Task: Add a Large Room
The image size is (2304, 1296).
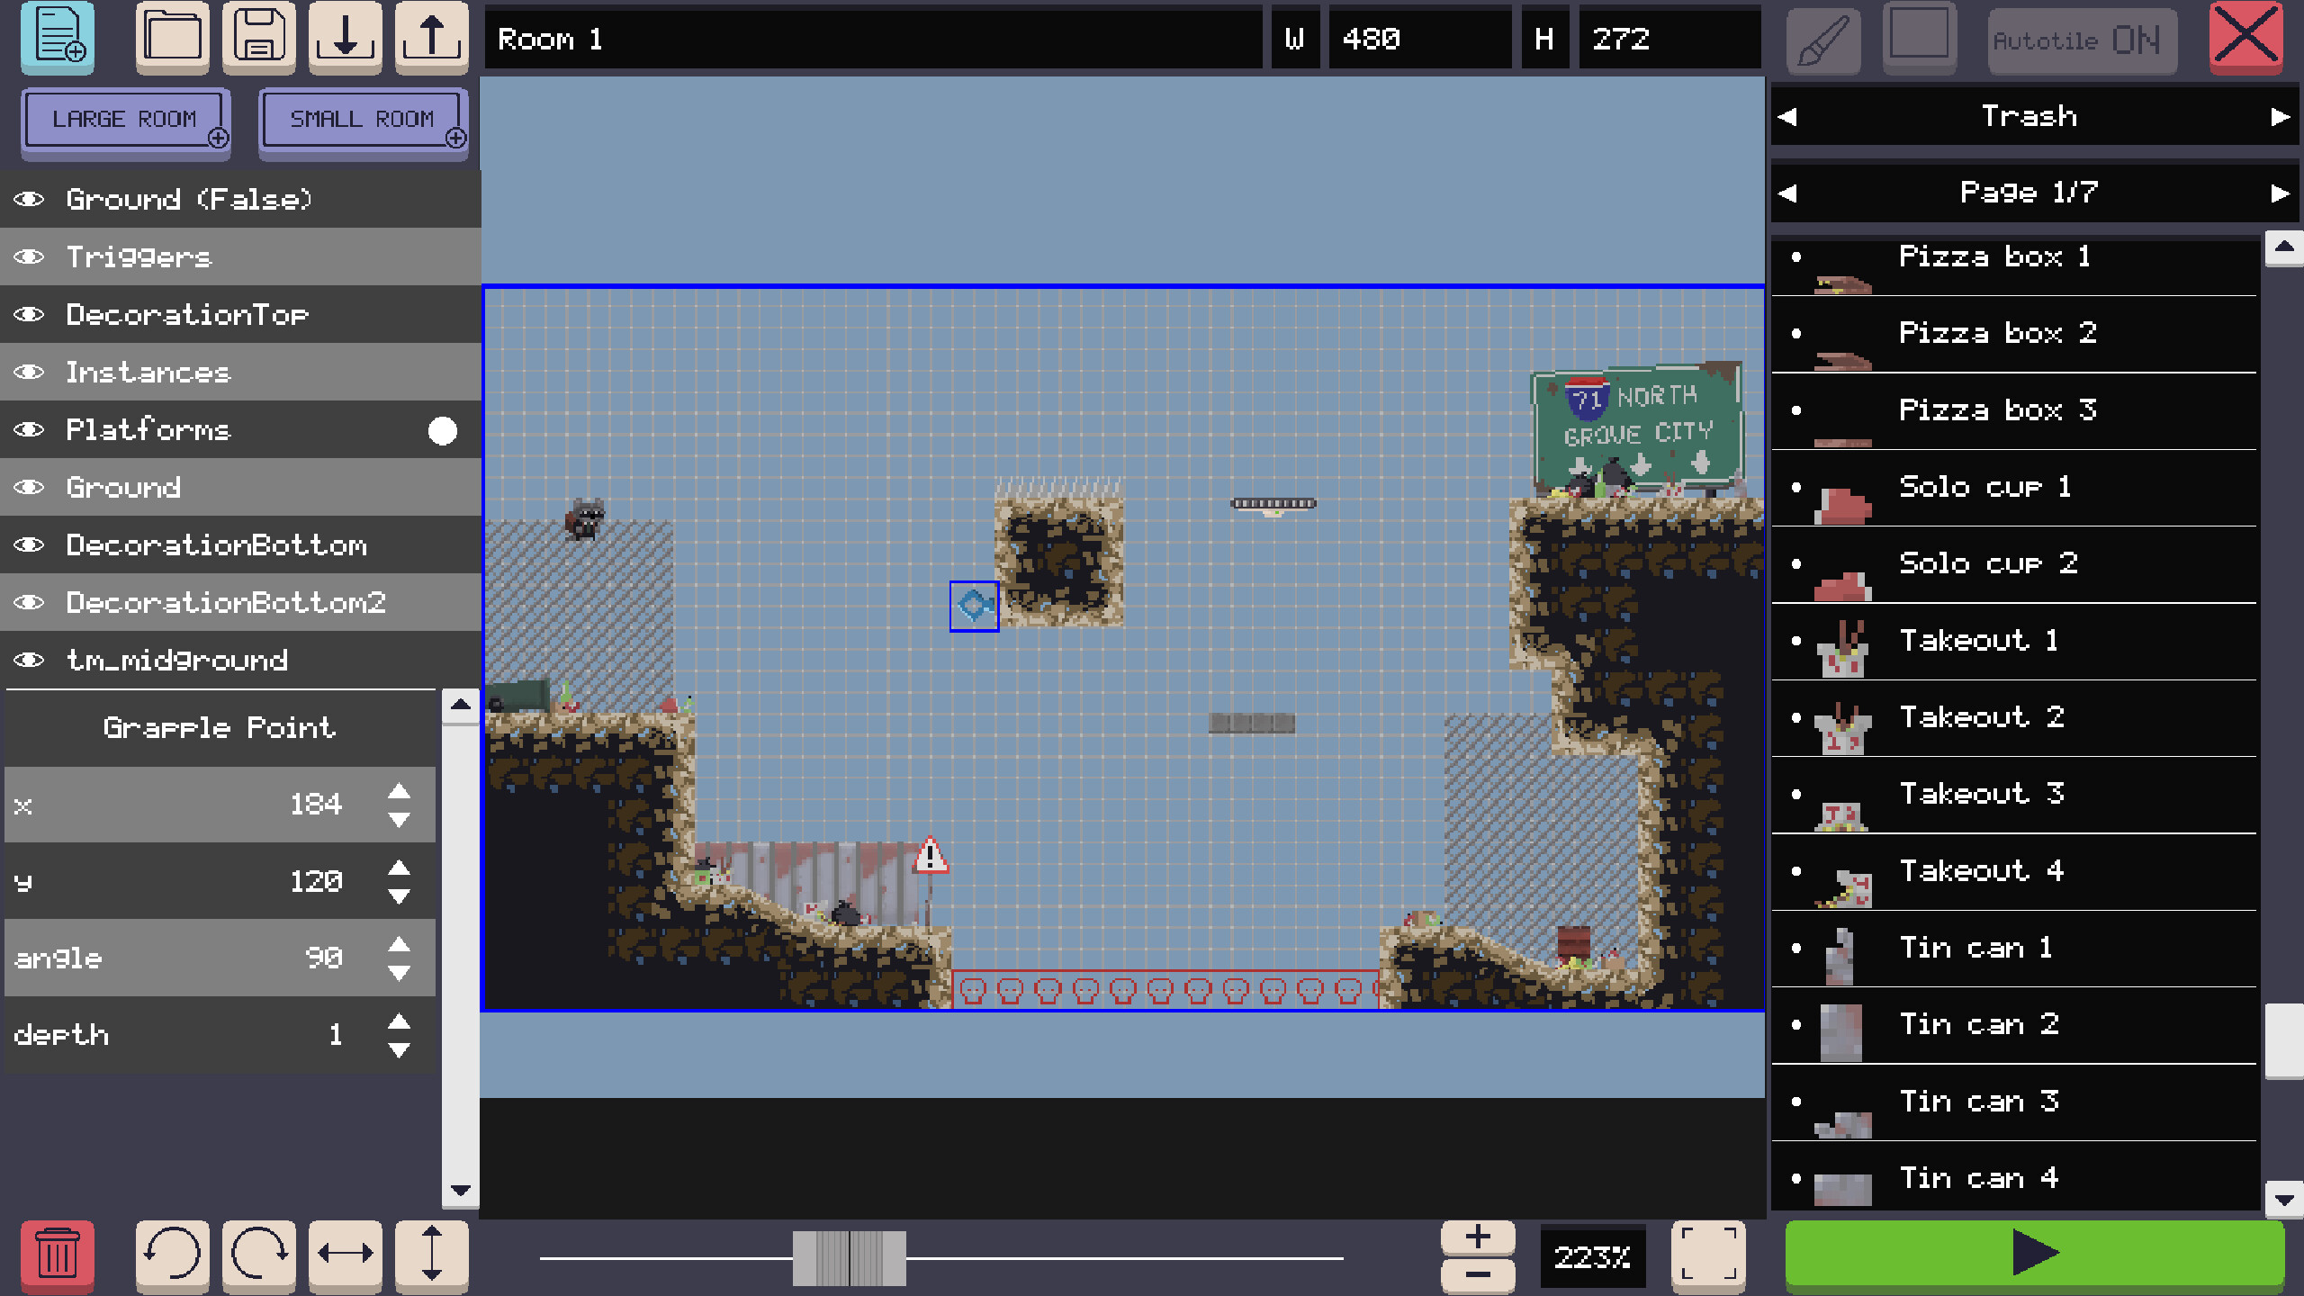Action: 125,120
